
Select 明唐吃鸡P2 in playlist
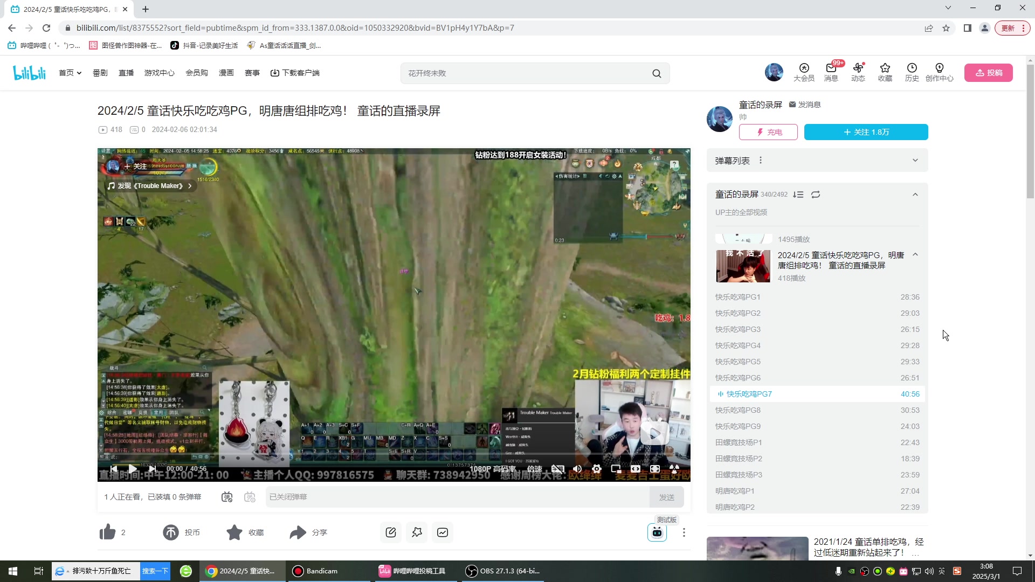click(x=817, y=507)
